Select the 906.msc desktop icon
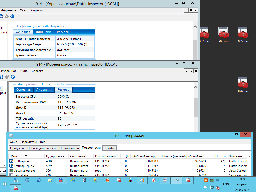The height and width of the screenshot is (192, 256). pos(224,35)
